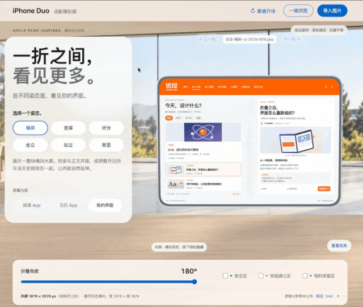This screenshot has height=307, width=363.
Task: Switch to the 我的界面 content tab
Action: click(x=105, y=205)
